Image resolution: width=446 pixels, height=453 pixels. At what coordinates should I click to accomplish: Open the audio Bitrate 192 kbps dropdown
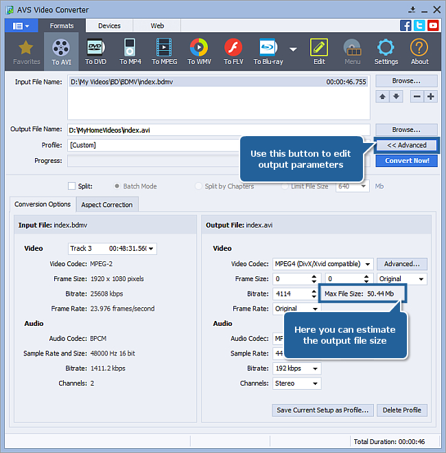[296, 368]
